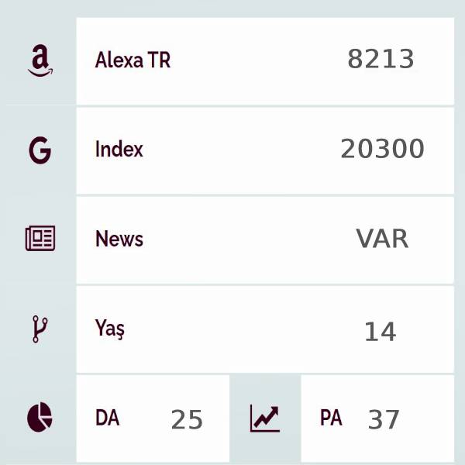Click the newspaper News icon
This screenshot has height=465, width=465.
click(40, 238)
